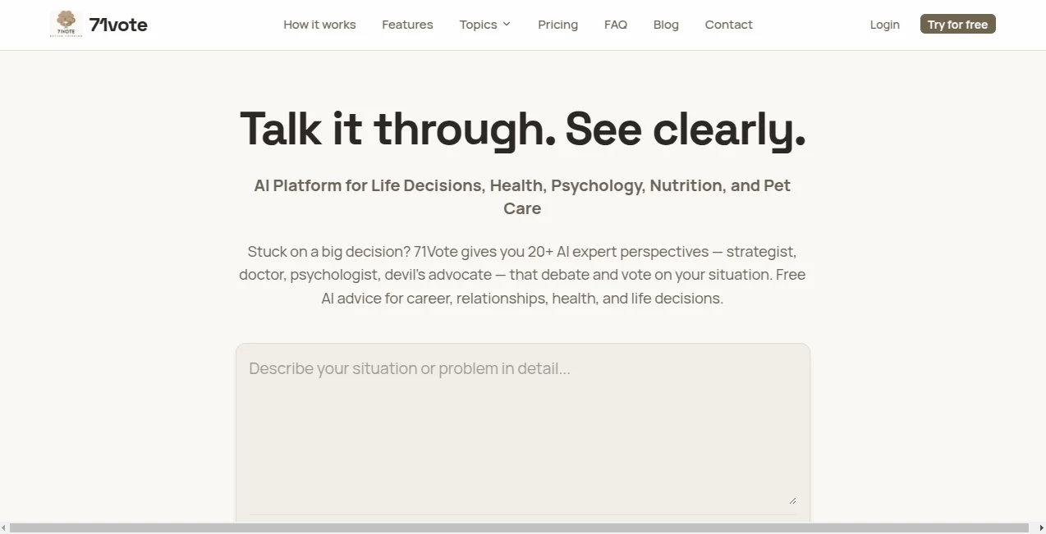The height and width of the screenshot is (534, 1046).
Task: Click the left scroll arrow at page bottom
Action: click(x=6, y=527)
